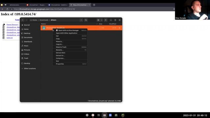Click the browser address bar URL

click(x=44, y=9)
